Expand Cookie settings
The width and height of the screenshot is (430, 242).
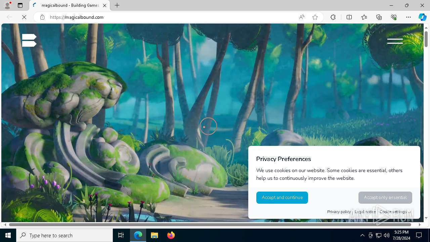(395, 212)
